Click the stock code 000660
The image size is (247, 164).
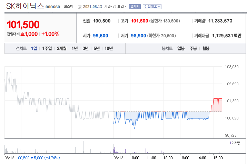pyautogui.click(x=53, y=7)
